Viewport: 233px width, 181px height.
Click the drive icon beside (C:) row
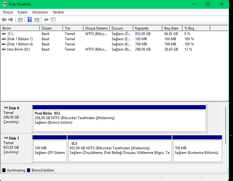(4, 34)
